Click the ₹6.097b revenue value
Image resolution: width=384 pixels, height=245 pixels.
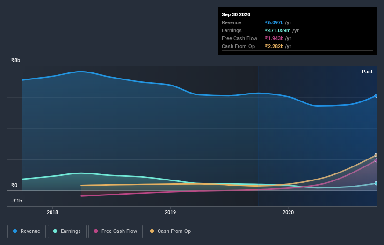[x=274, y=22]
